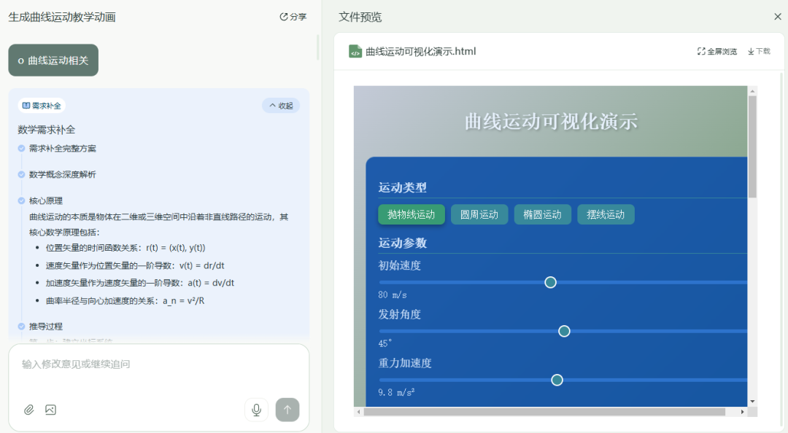Click the send arrow button
788x433 pixels.
tap(287, 410)
